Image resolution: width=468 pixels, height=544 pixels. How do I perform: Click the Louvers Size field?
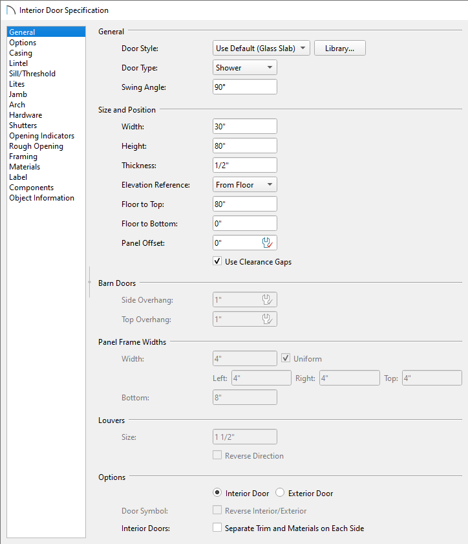point(245,437)
